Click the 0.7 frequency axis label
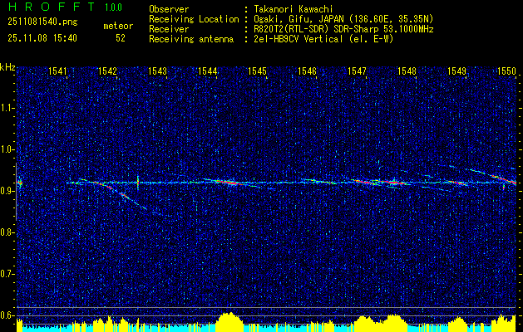 (7, 273)
